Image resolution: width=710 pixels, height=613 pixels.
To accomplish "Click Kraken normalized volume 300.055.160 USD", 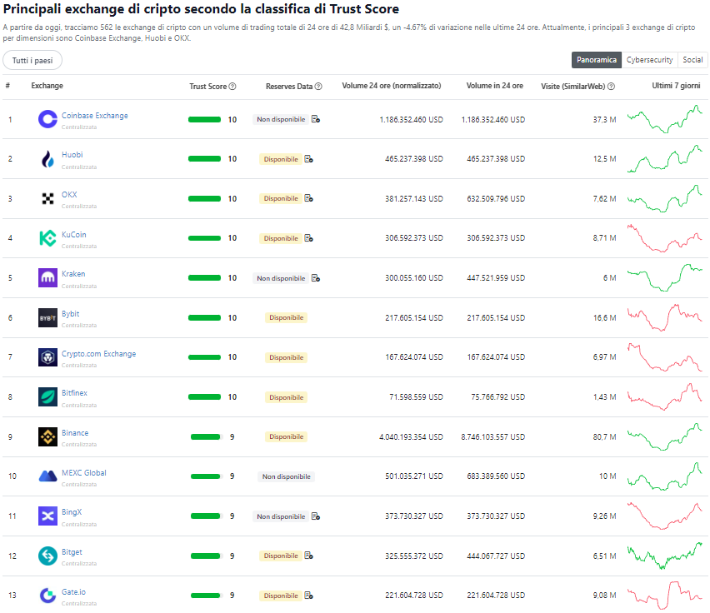I will (414, 278).
